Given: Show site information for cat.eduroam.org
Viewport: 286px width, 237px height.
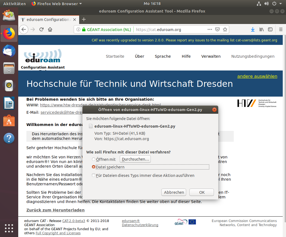Looking at the screenshot, I should (x=78, y=30).
